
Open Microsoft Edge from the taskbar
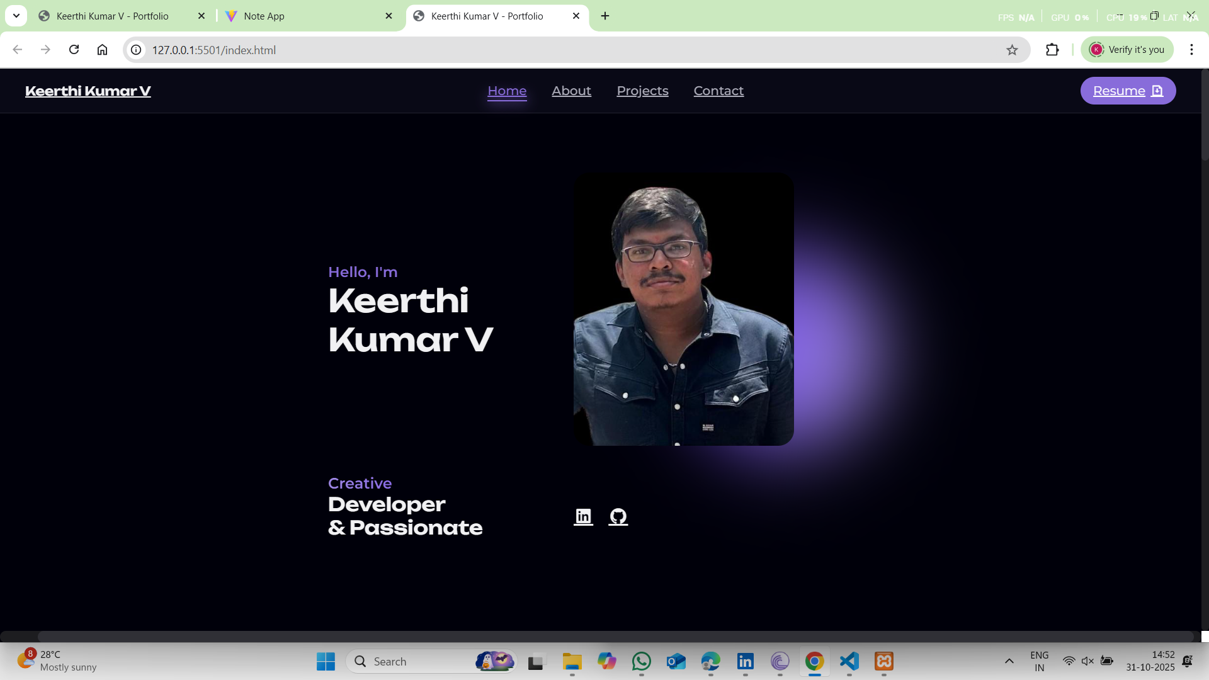711,661
